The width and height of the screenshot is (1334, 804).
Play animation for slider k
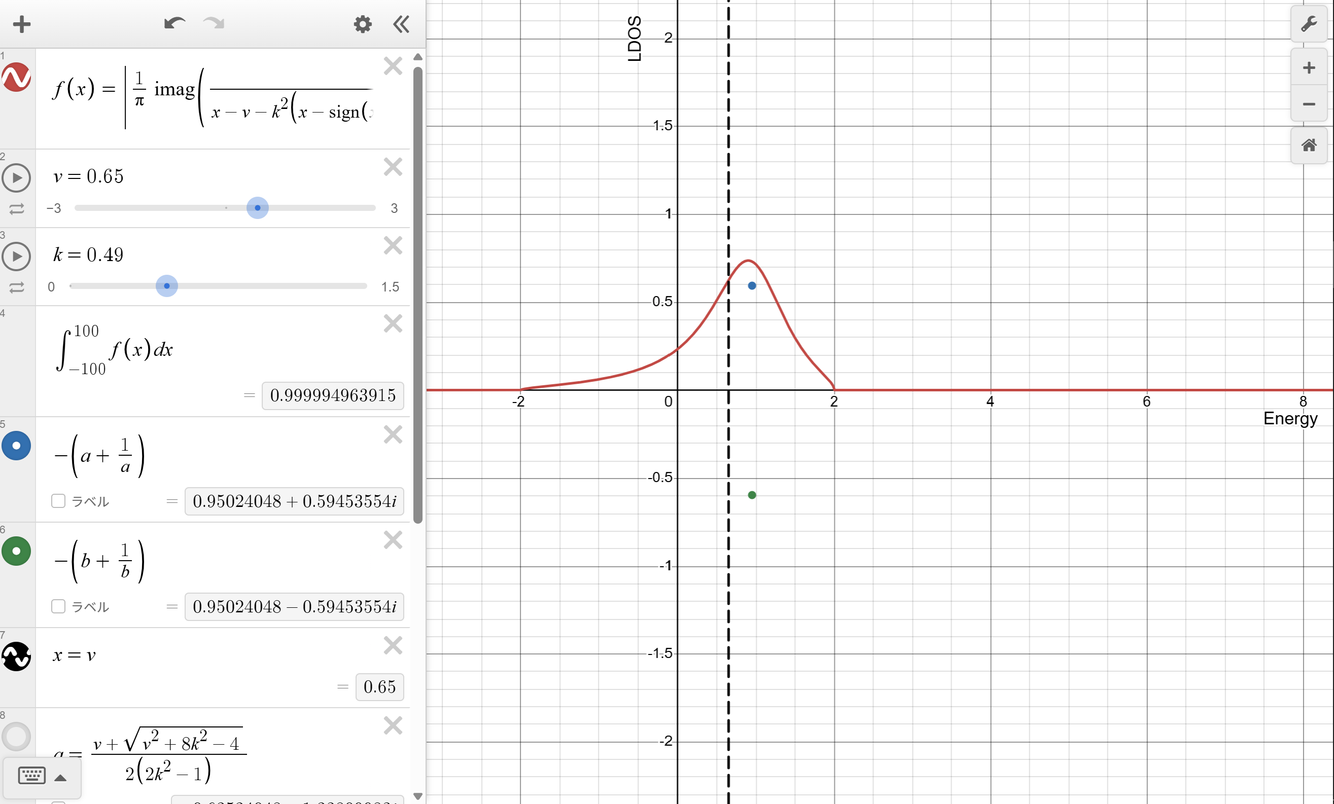pyautogui.click(x=16, y=257)
